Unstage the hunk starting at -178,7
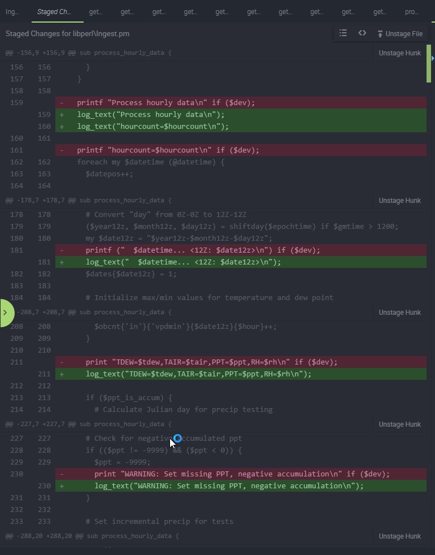The width and height of the screenshot is (435, 555). coord(399,201)
